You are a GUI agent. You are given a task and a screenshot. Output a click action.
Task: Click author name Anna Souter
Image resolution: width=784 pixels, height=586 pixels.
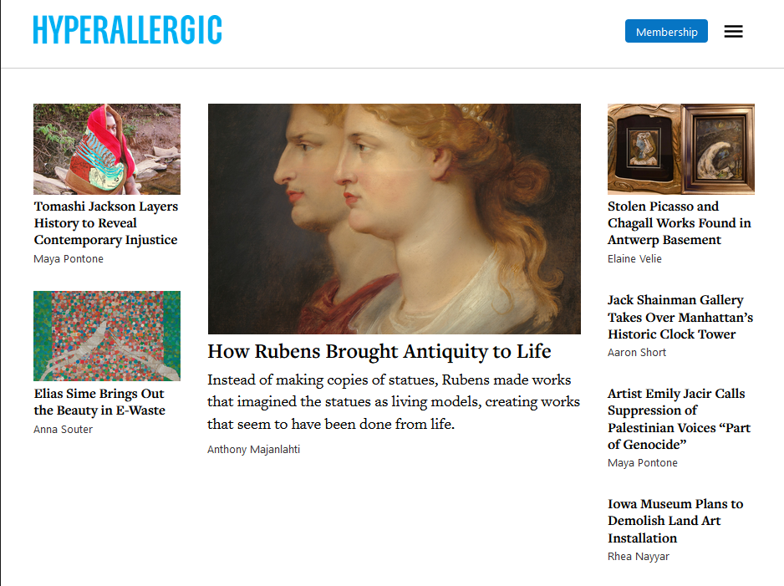point(62,429)
